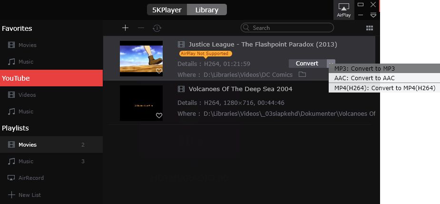
Task: Switch to the Library tab
Action: tap(207, 9)
